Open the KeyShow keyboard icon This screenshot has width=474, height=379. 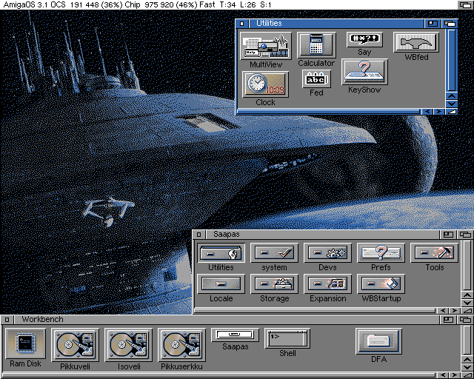[x=364, y=72]
